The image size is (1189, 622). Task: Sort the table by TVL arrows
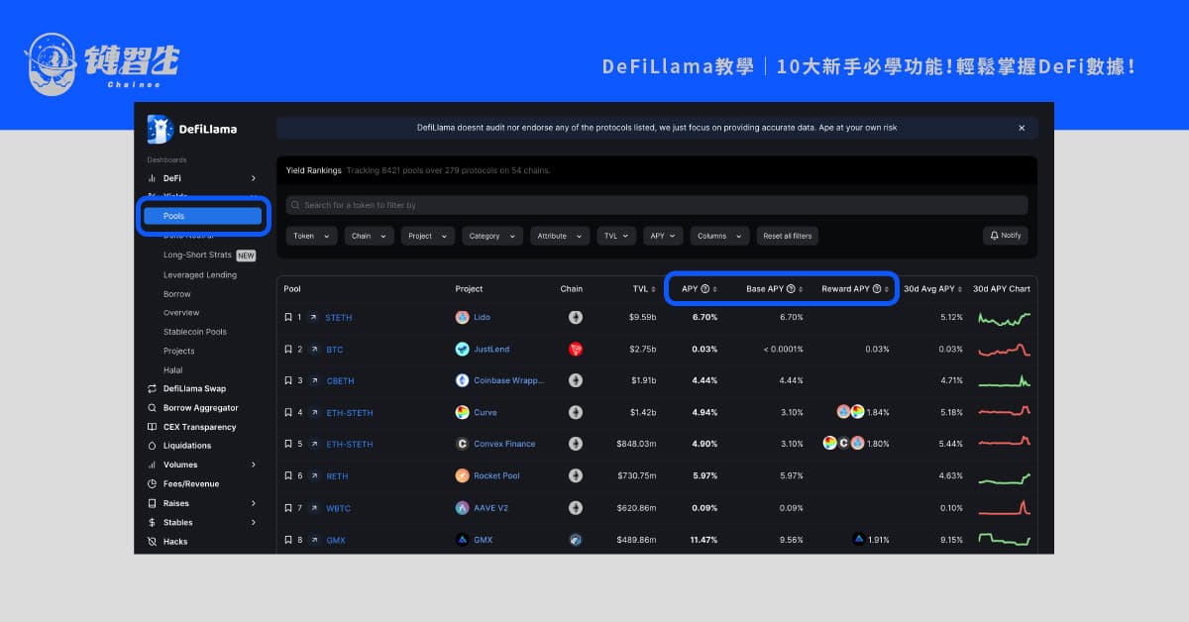click(x=653, y=289)
